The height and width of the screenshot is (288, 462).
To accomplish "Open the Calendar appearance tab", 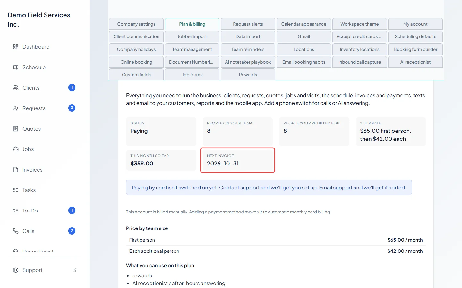I will pyautogui.click(x=304, y=24).
